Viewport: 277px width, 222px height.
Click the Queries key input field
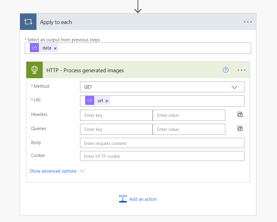coord(116,129)
